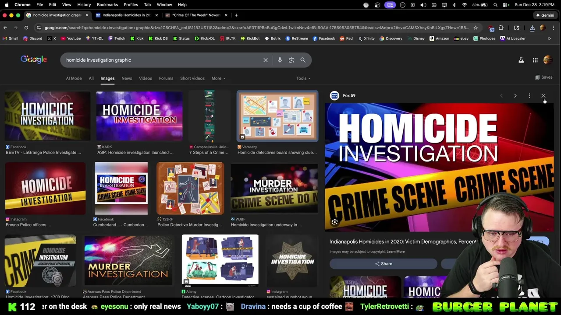Open Spotlight search in menu bar
The image size is (561, 315).
pos(495,5)
